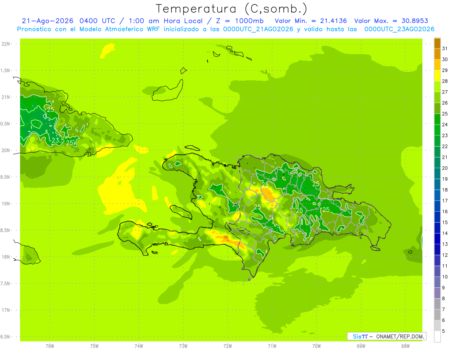Screen dimensions: 455x351
Task: Click the '30' legend value
Action: 445,59
